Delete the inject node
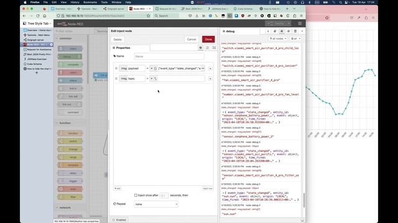Screen dimensions: 398x223 (x=118, y=40)
